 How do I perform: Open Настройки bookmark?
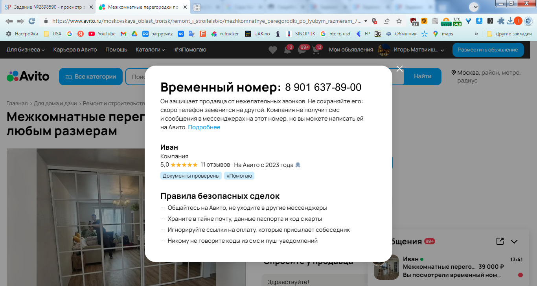[x=22, y=34]
